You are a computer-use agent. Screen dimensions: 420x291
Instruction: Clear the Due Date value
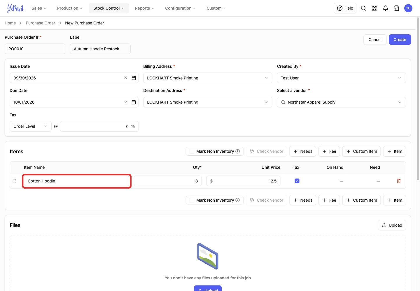[126, 102]
